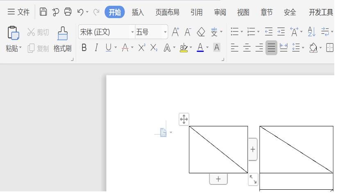Screen dimensions: 338x193
Task: Click the paragraph shading paint bucket
Action: tap(313, 48)
